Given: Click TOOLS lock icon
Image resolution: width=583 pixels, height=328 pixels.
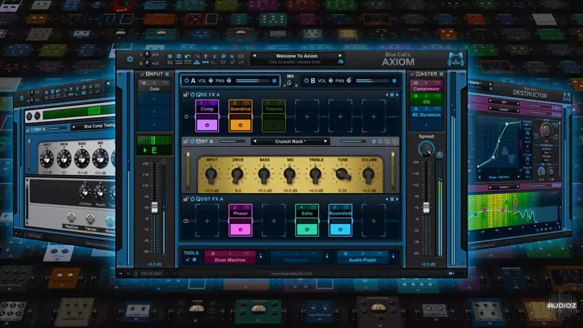Looking at the screenshot, I should point(188,259).
